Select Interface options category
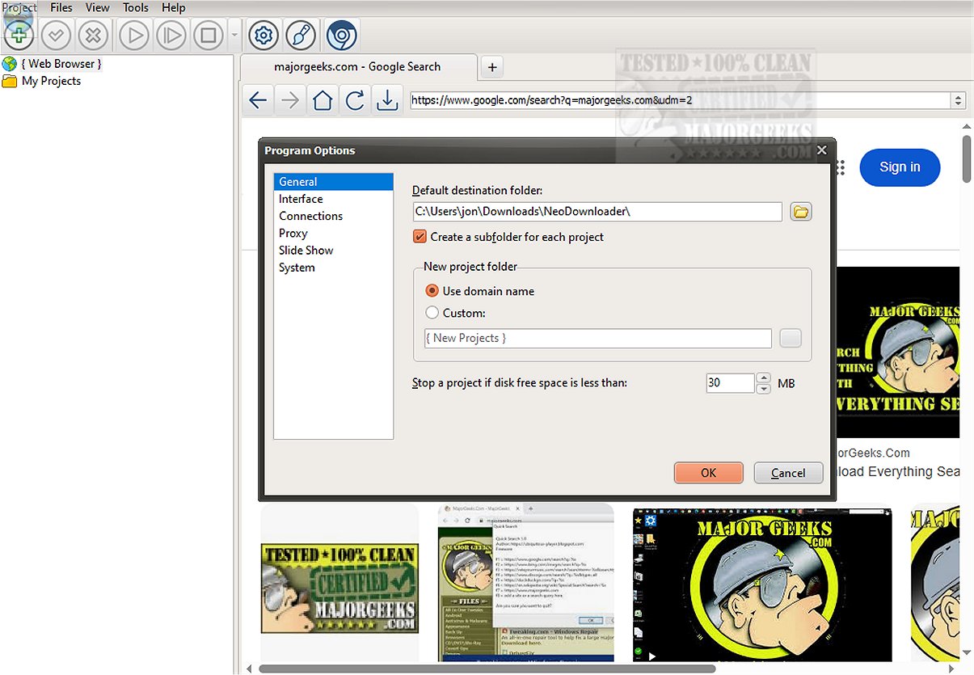Screen dimensions: 974x675 coord(333,199)
